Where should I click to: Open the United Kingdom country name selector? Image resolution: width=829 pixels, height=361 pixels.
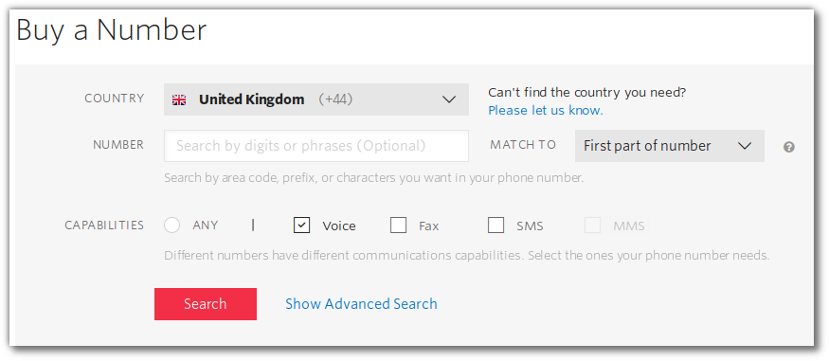(252, 99)
